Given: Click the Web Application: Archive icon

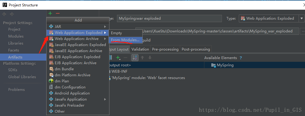Looking at the screenshot, I should click(51, 38).
